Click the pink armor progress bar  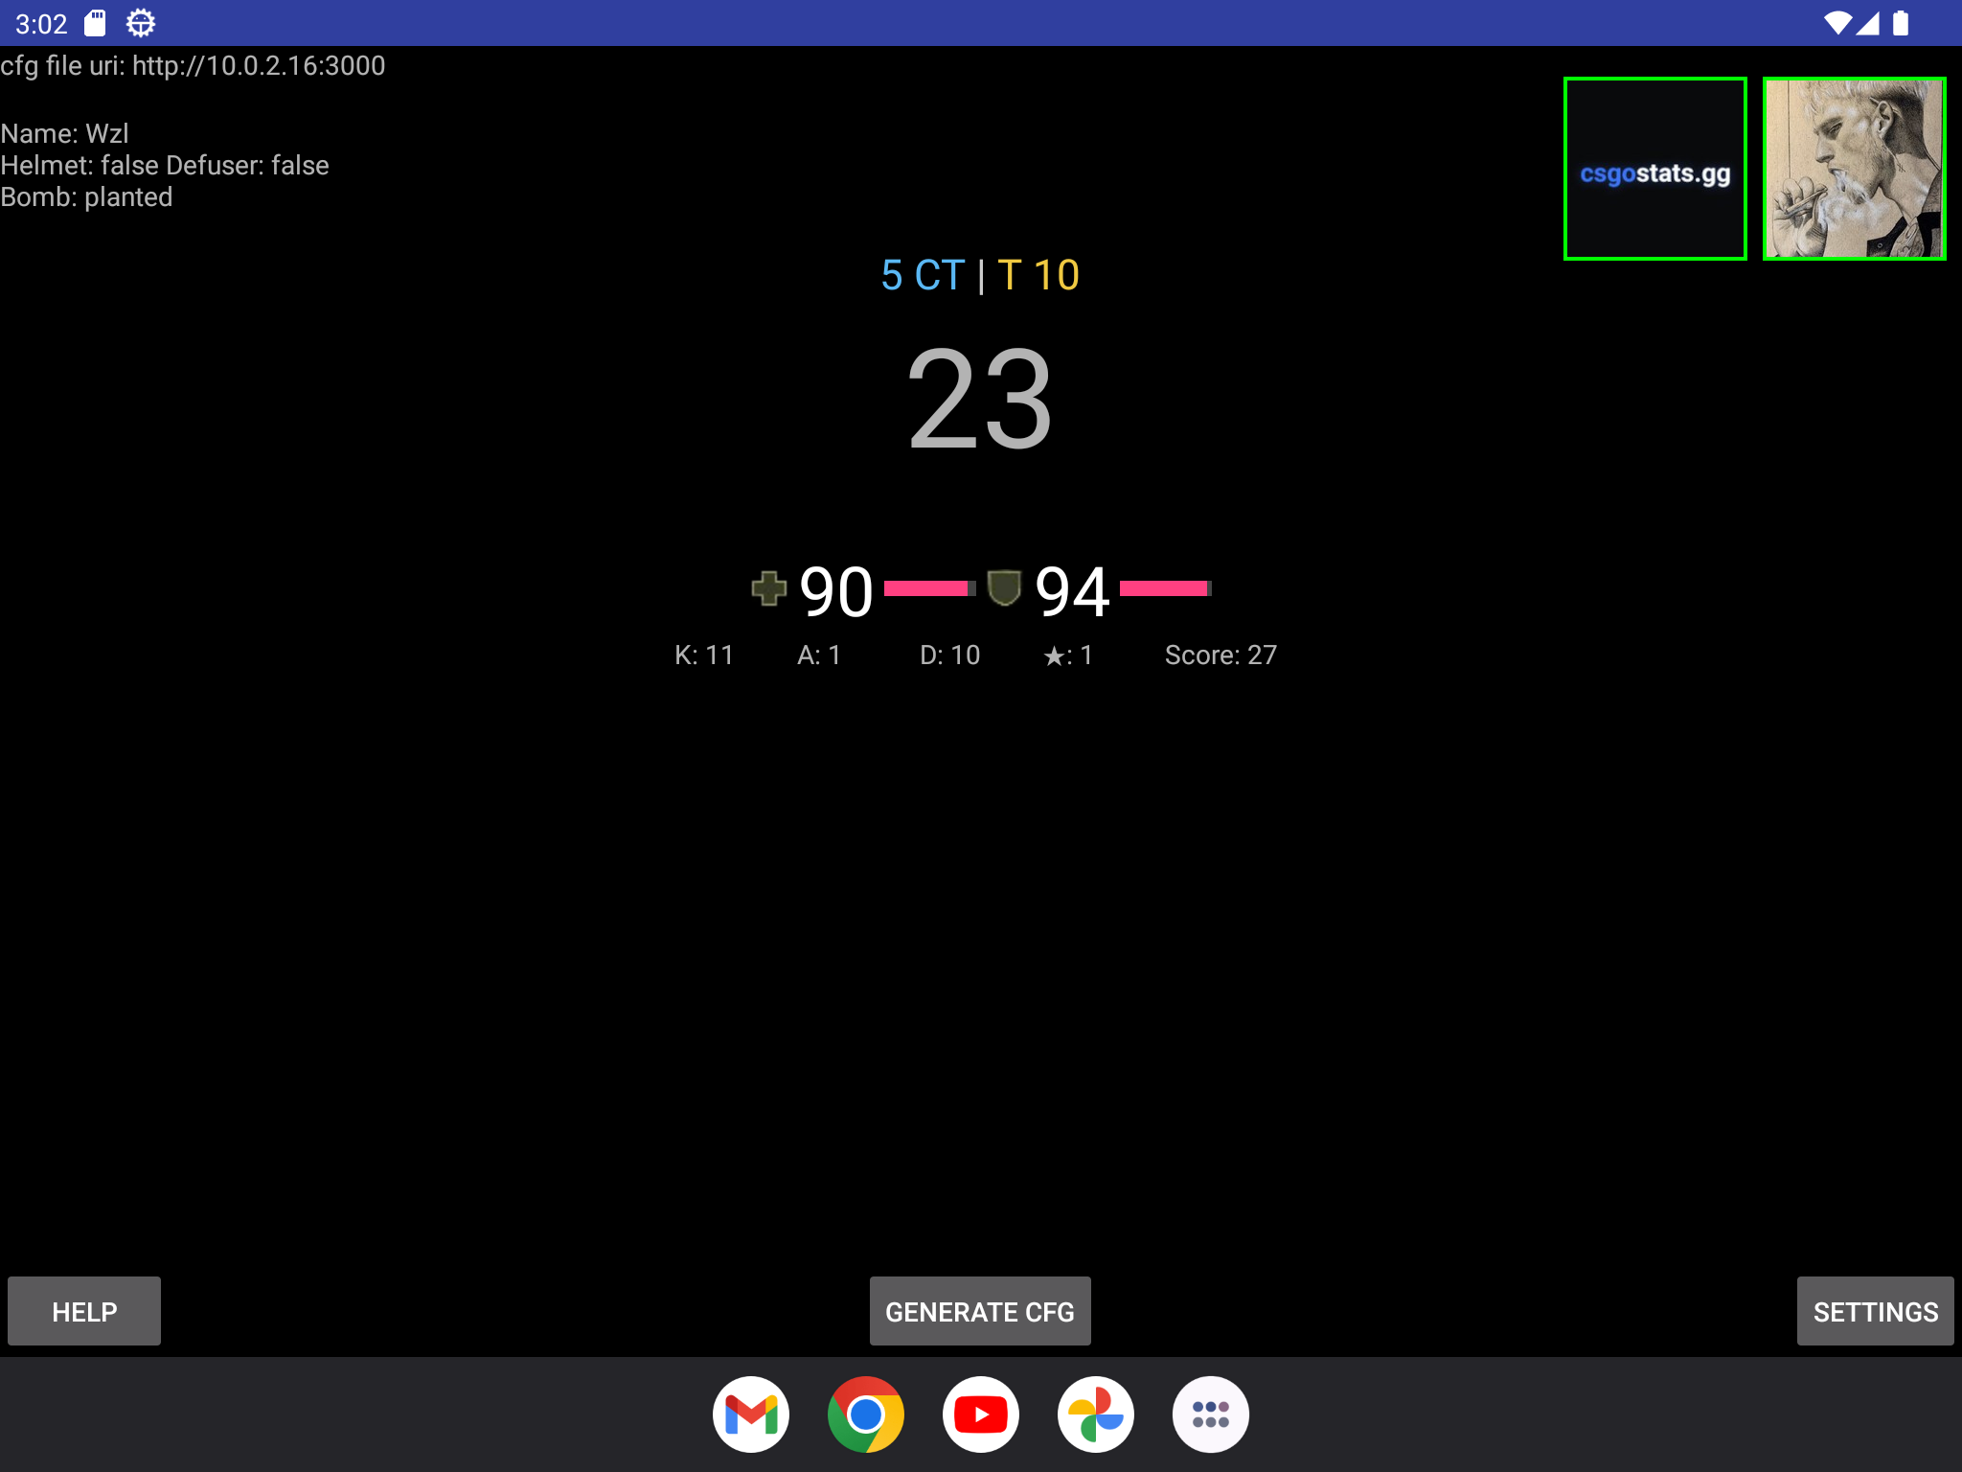1165,588
